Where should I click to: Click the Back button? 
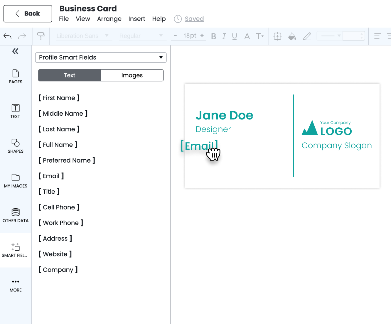(x=27, y=14)
